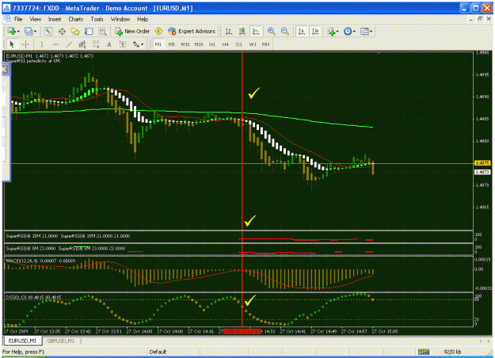Open the Navigator star-folder window
This screenshot has width=495, height=358.
[x=75, y=31]
